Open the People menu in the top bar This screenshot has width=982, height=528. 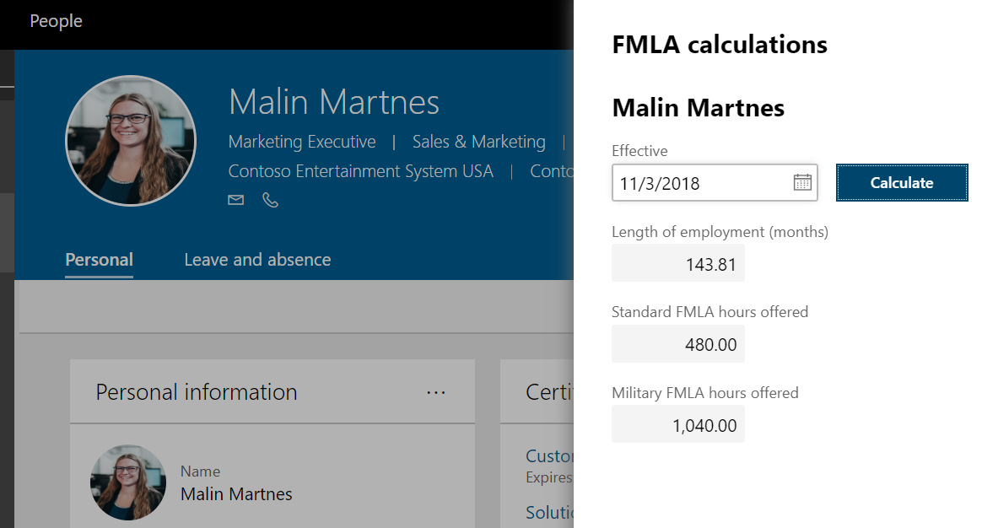point(56,21)
